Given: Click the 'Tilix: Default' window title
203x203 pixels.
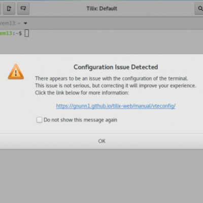Looking at the screenshot, I should [x=101, y=9].
